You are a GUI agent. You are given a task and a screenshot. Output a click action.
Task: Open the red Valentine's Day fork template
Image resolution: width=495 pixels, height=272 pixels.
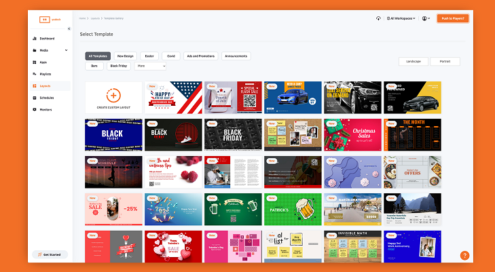click(113, 246)
